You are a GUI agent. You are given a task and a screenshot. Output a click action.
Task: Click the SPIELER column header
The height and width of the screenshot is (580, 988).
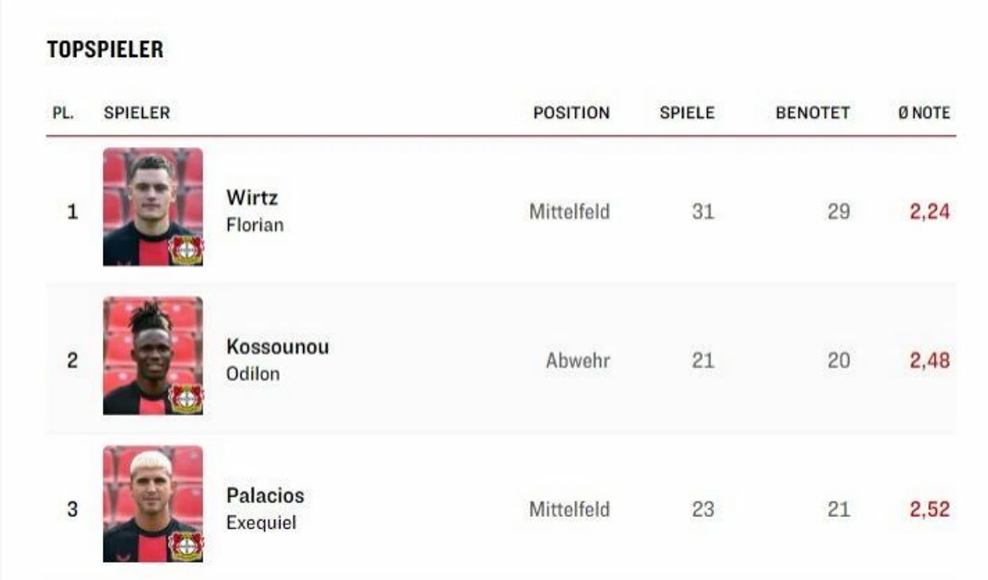click(x=137, y=113)
